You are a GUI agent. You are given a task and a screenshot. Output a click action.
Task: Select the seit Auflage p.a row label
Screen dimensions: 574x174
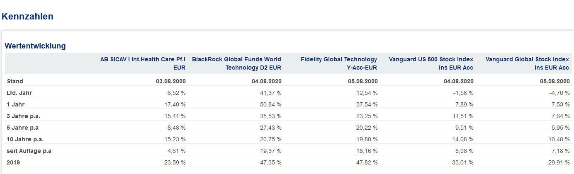coord(29,151)
